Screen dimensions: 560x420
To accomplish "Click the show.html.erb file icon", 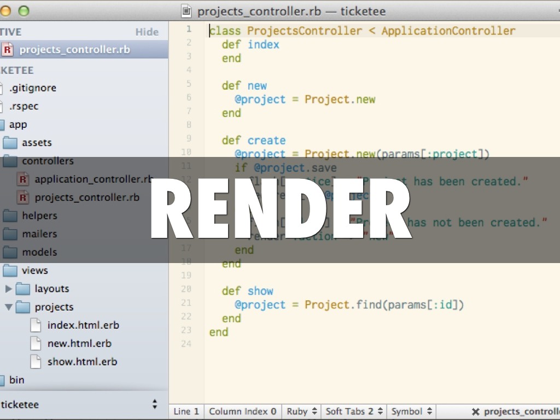I will tap(36, 362).
